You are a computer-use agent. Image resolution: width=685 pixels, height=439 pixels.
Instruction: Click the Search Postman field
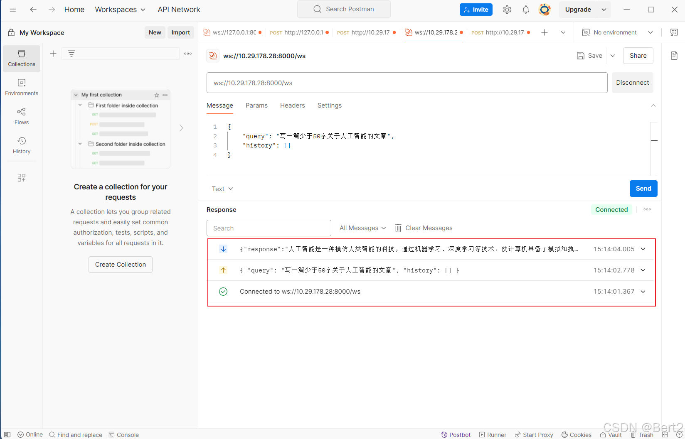[344, 9]
